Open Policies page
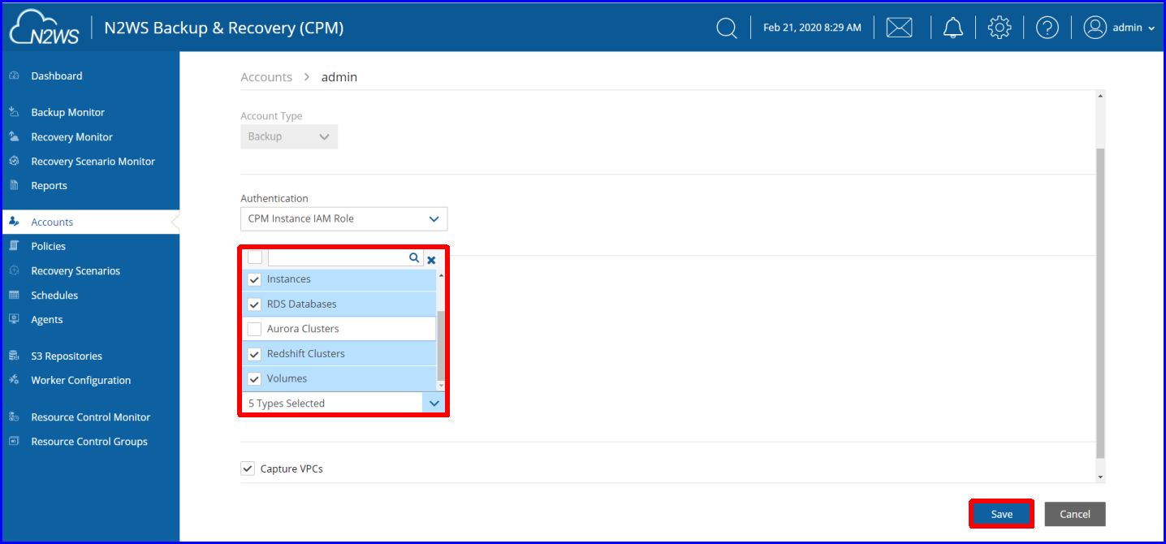1166x544 pixels. 48,246
